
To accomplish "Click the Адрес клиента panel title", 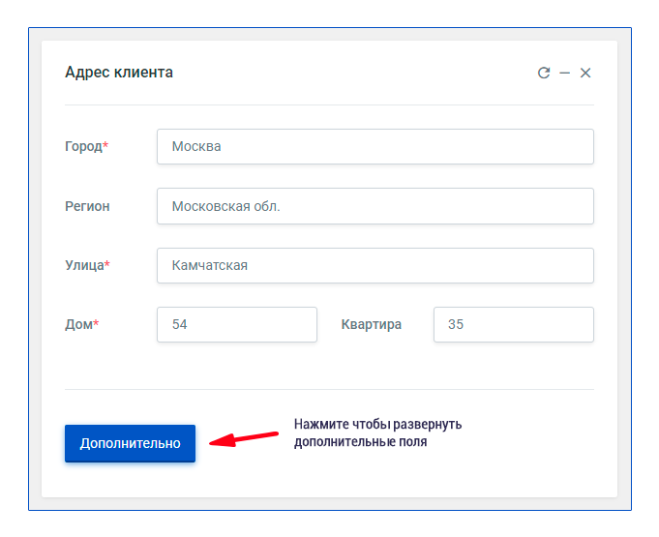I will pyautogui.click(x=119, y=73).
